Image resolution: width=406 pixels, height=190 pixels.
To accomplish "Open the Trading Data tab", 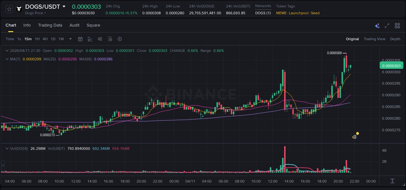I will pyautogui.click(x=50, y=25).
